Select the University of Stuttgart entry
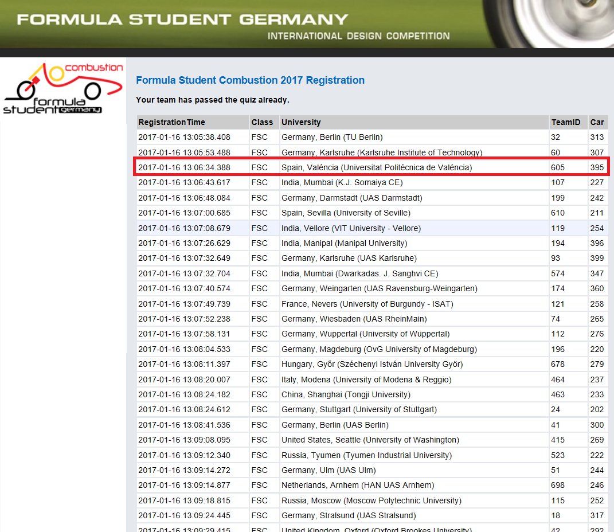Screen dimensions: 614x532 click(359, 409)
